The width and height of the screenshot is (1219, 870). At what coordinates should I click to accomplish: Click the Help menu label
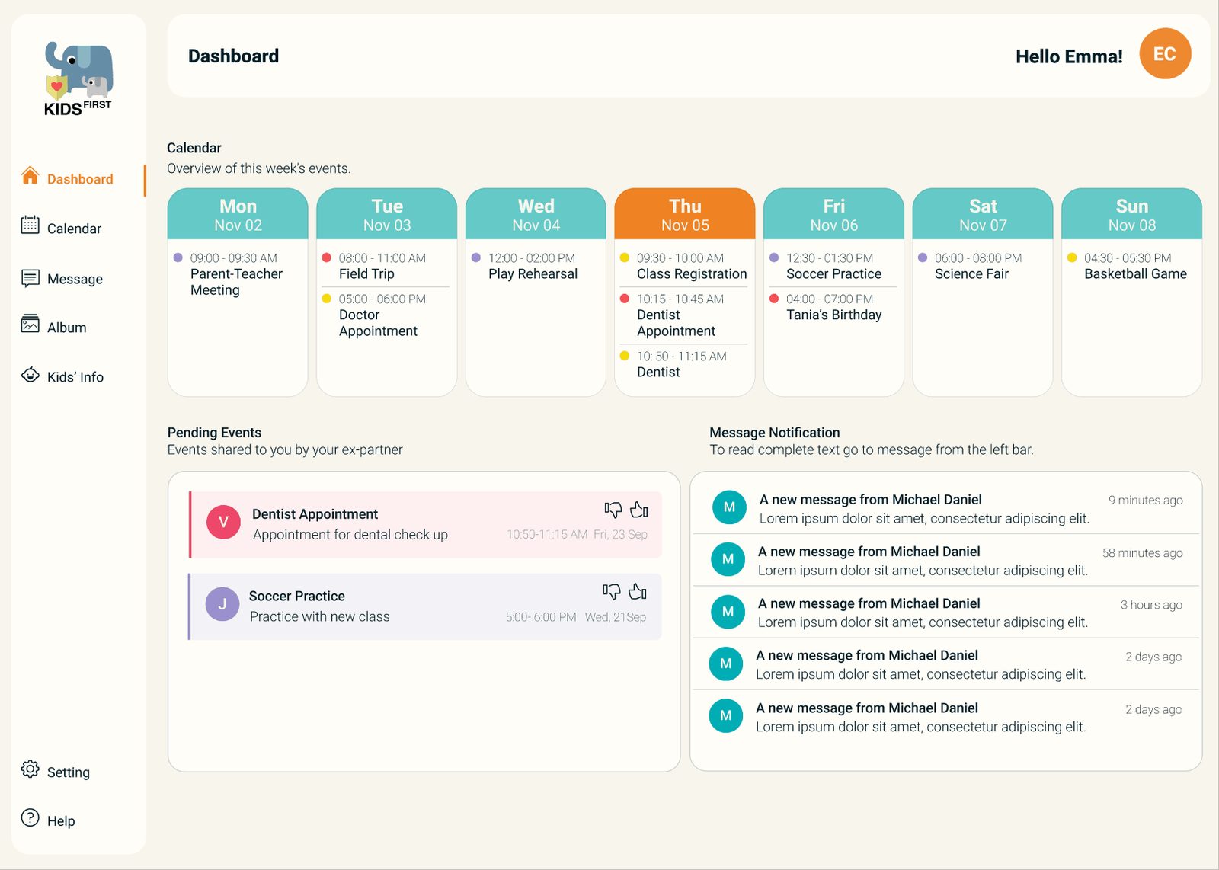[x=61, y=821]
